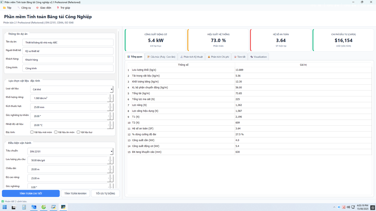The height and width of the screenshot is (211, 376).
Task: Open the Windows Start menu
Action: [x=5, y=207]
